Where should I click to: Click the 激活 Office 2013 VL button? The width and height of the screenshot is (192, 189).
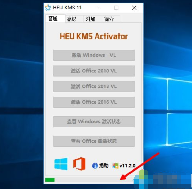click(94, 86)
